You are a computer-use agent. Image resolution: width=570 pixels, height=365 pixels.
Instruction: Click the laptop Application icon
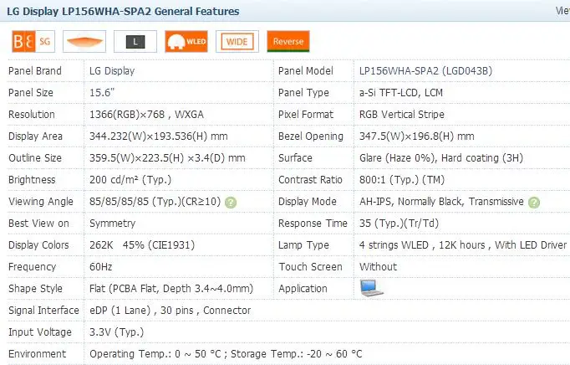pos(371,288)
